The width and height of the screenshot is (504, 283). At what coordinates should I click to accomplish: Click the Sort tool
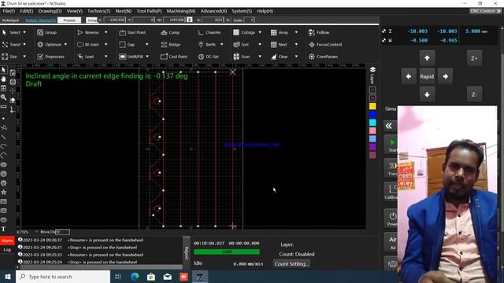click(x=241, y=45)
